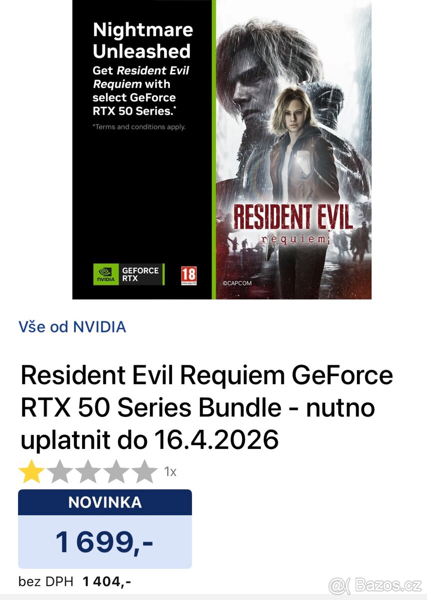Viewport: 427px width, 600px height.
Task: Click the NOVINKA badge
Action: pyautogui.click(x=105, y=502)
